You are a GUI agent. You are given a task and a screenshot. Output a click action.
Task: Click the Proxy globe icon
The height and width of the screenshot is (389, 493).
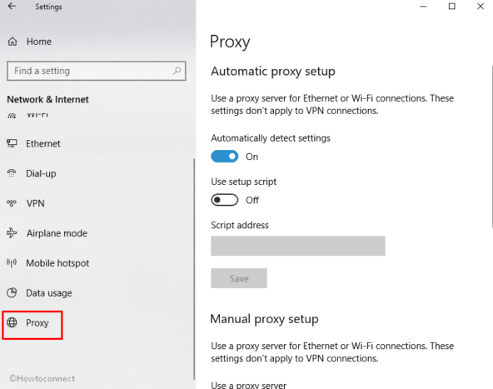coord(12,322)
